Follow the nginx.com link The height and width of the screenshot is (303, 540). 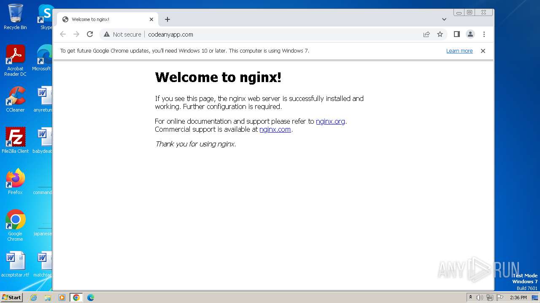(275, 130)
